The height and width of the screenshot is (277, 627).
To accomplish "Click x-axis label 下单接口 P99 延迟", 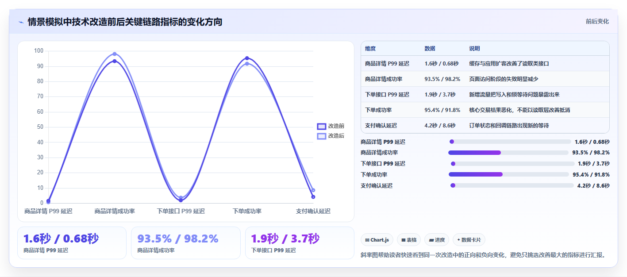I will click(x=181, y=212).
